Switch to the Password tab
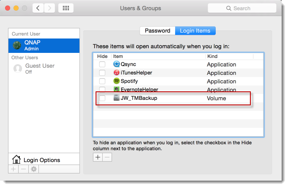 point(157,31)
